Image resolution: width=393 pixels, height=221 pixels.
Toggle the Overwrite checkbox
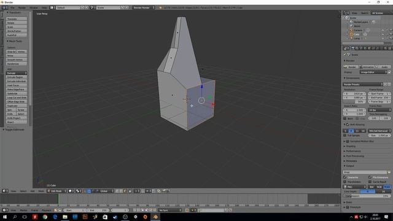coord(345,177)
